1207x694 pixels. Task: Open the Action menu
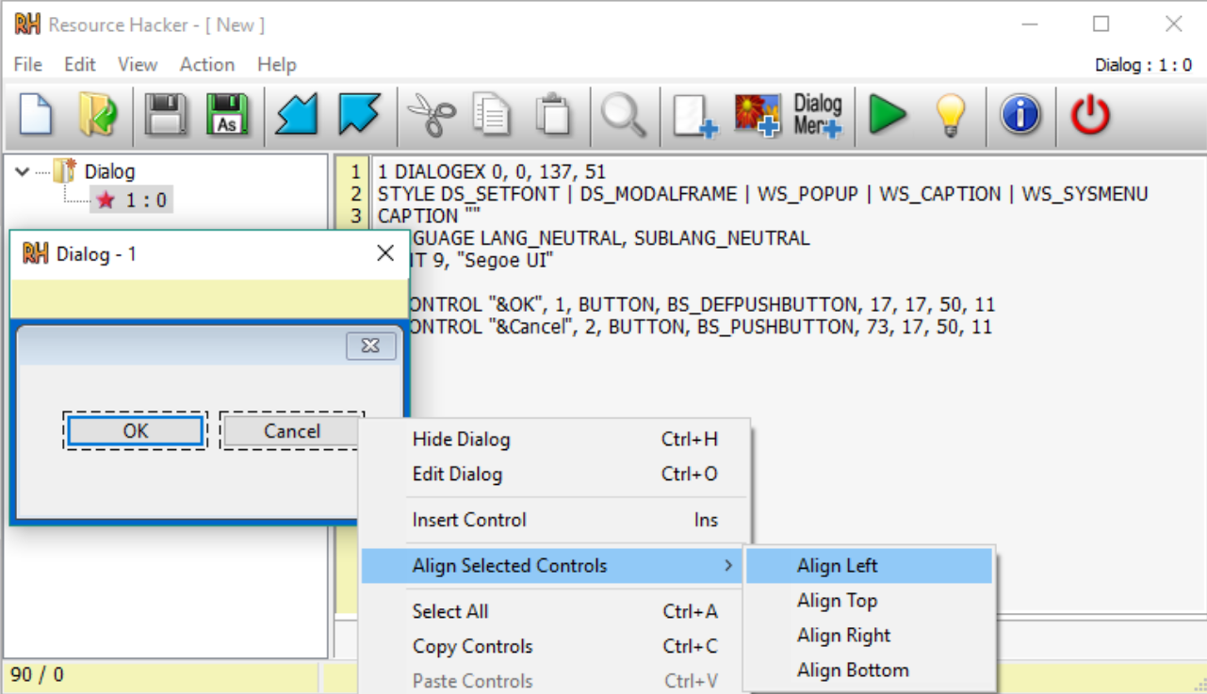206,64
